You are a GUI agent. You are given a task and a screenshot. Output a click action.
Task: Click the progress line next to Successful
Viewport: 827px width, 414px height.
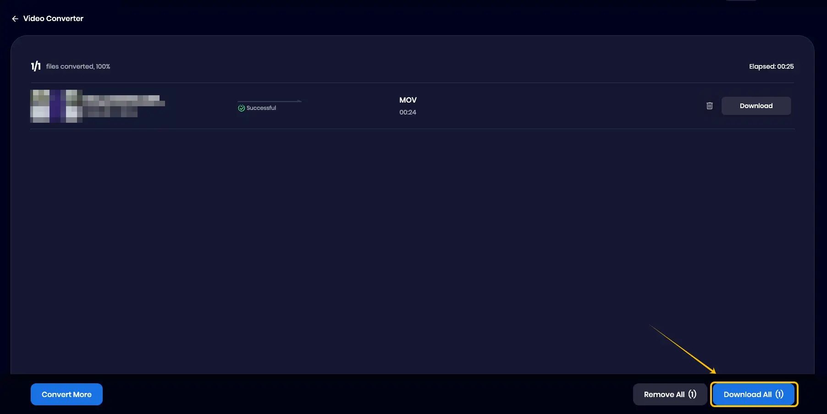pos(270,100)
